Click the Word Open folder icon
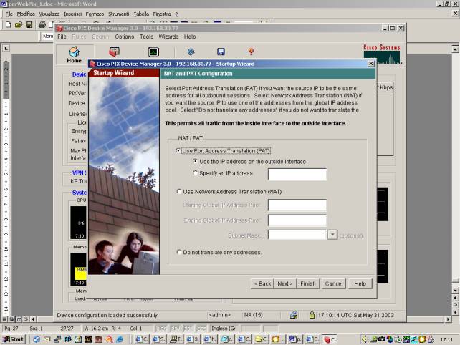Screen dimensions: 460x345 click(19, 24)
